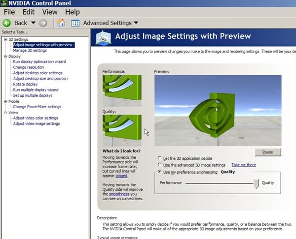
Task: Open Adjust video image settings
Action: (37, 124)
